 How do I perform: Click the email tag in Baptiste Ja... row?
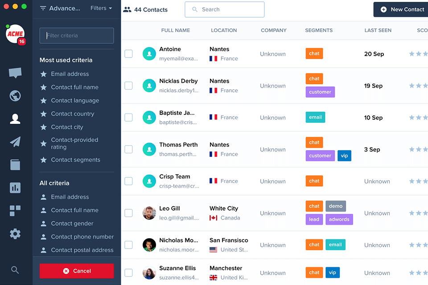[x=315, y=117]
